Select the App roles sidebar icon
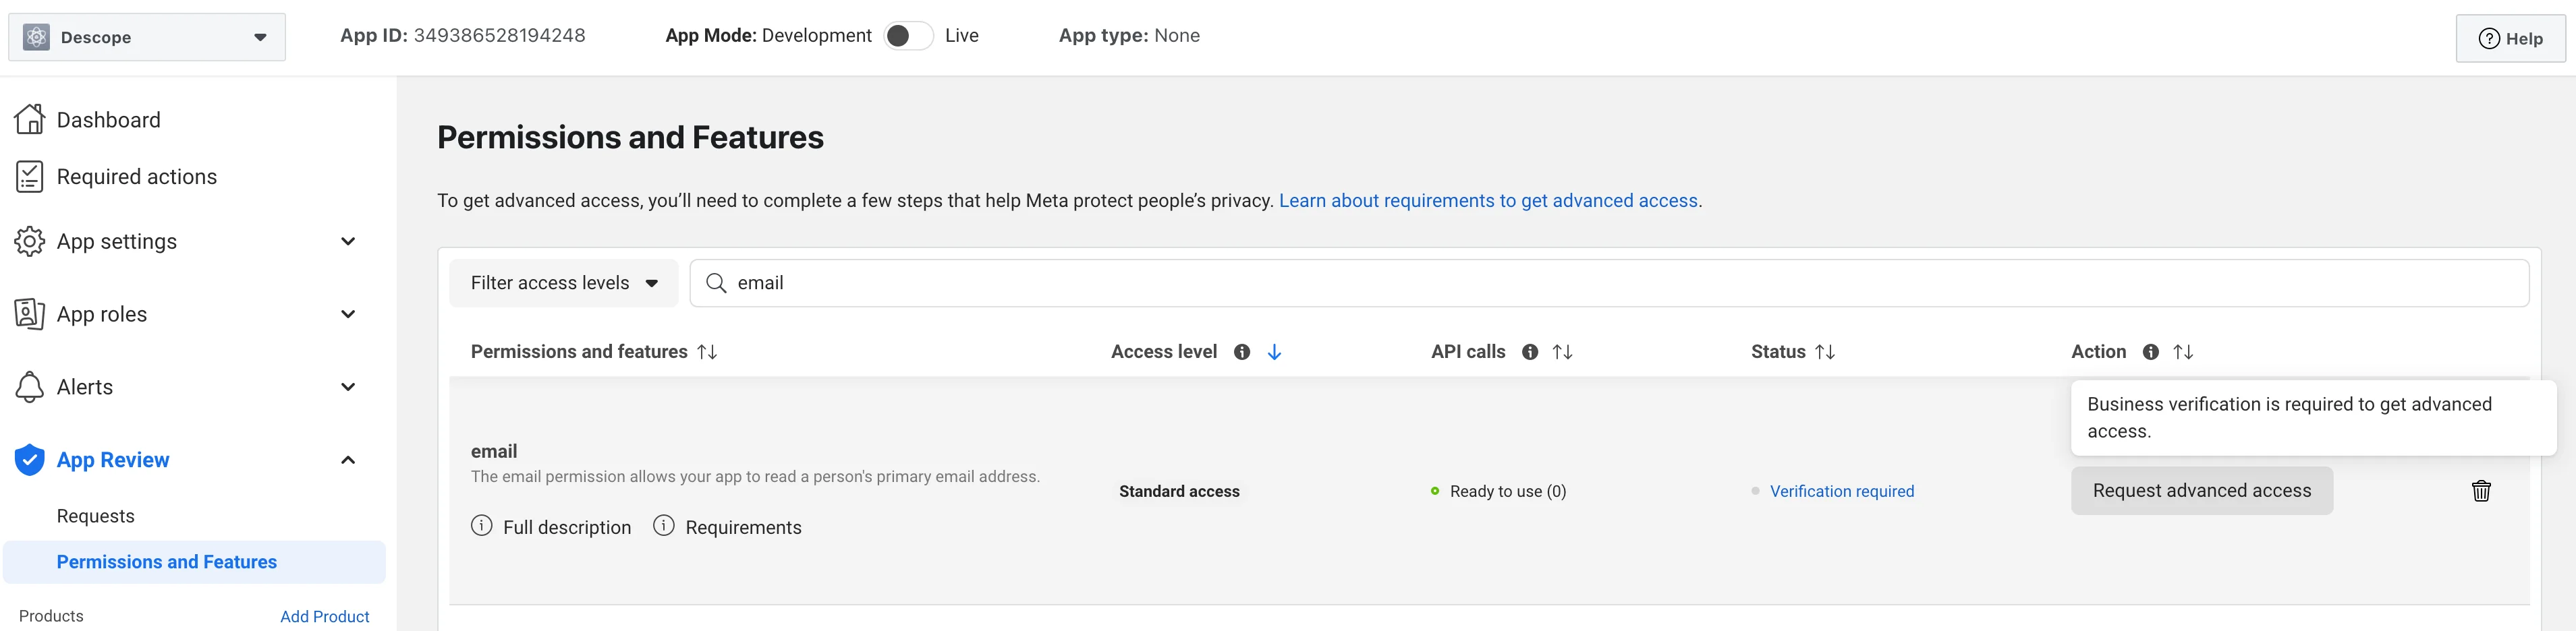The height and width of the screenshot is (631, 2576). (x=30, y=313)
